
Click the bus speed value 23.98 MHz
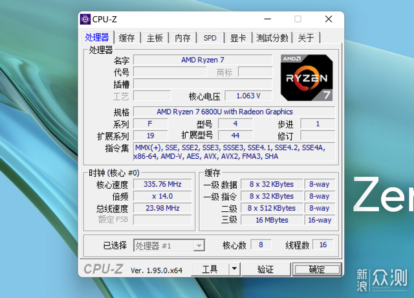click(162, 208)
